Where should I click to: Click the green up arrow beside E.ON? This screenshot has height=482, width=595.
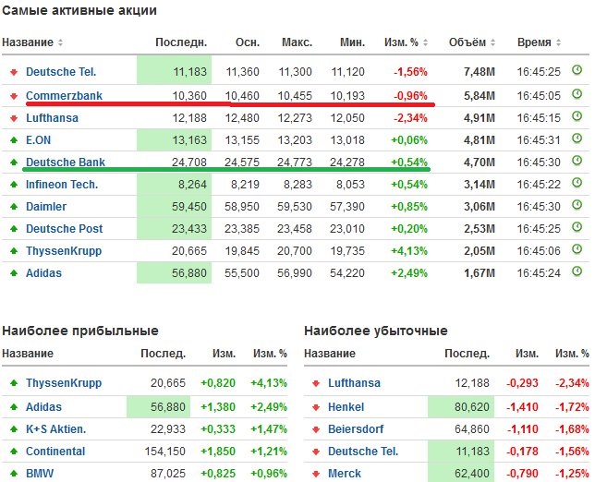[x=13, y=140]
